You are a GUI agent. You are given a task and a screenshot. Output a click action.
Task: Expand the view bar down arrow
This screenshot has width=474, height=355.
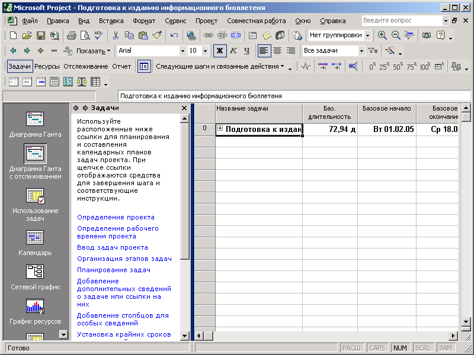coord(63,334)
